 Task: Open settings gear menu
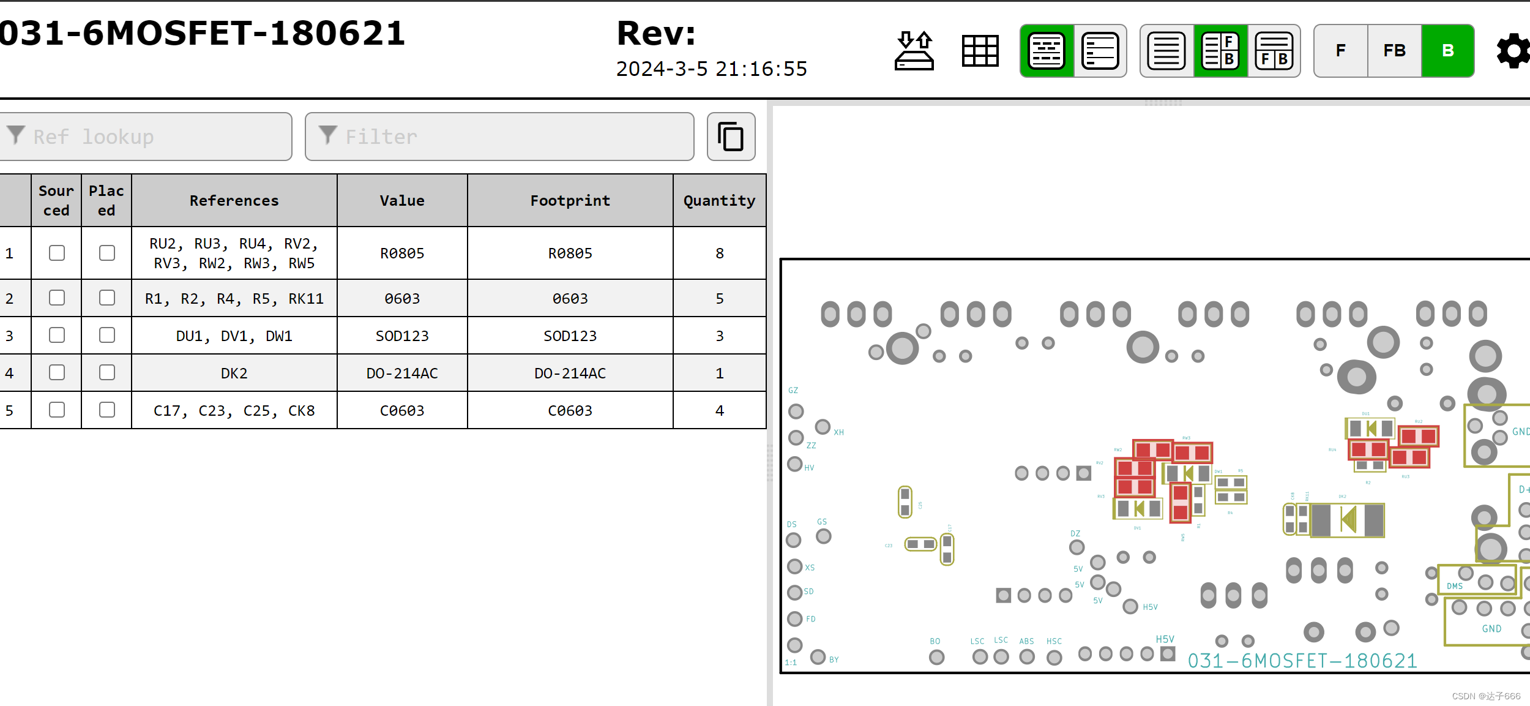1513,51
